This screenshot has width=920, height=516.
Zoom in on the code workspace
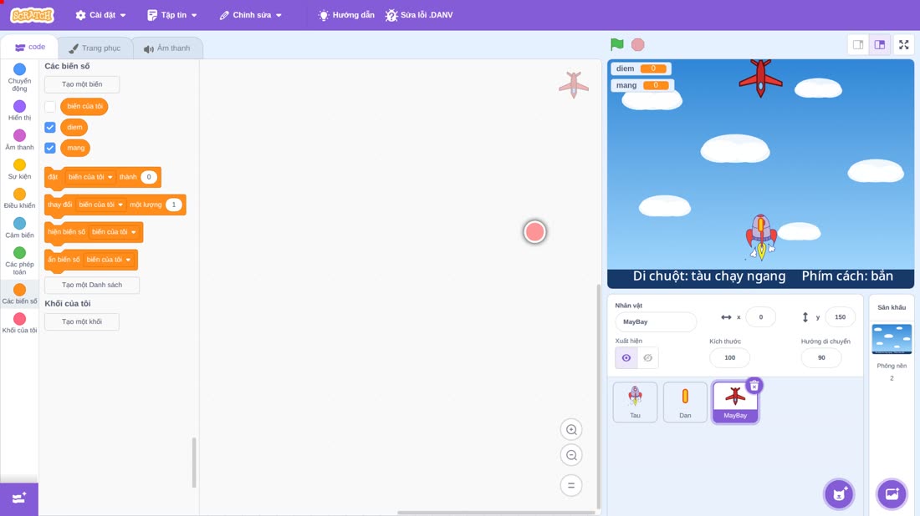(571, 430)
